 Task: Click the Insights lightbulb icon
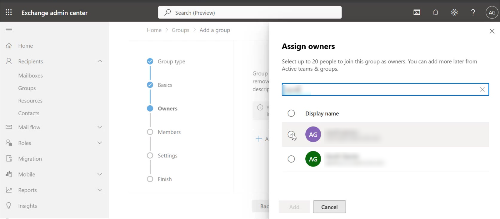point(9,206)
